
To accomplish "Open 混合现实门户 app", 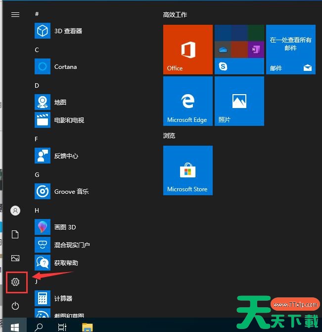I will click(x=62, y=245).
